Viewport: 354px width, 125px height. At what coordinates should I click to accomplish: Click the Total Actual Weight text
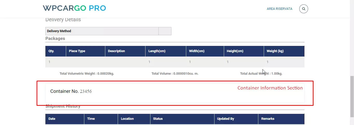click(261, 74)
